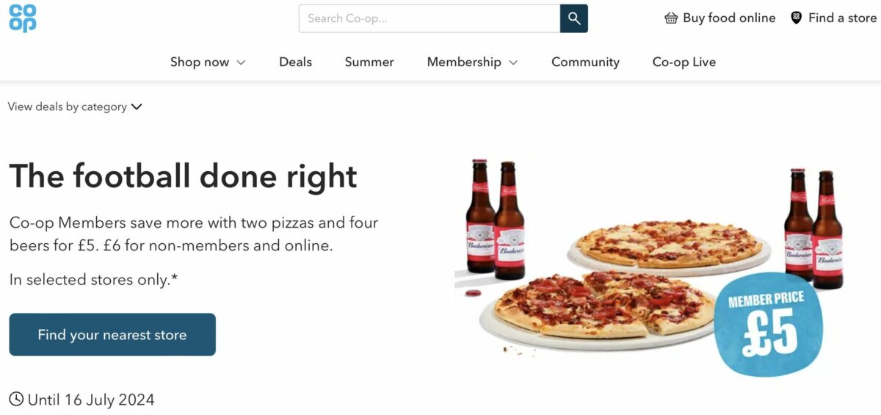Click the magnifying glass search button
The width and height of the screenshot is (881, 415).
pyautogui.click(x=574, y=18)
